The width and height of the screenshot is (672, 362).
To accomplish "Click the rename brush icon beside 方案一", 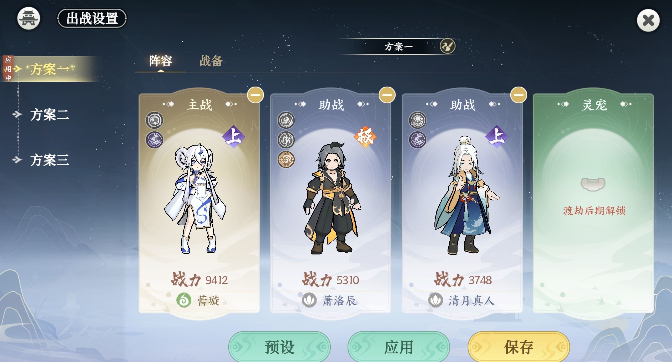I will pos(447,46).
